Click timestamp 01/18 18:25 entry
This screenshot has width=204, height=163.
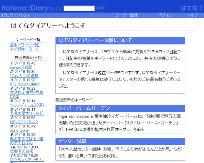click(28, 156)
